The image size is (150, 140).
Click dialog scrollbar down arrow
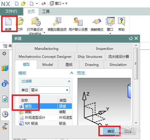point(136,123)
